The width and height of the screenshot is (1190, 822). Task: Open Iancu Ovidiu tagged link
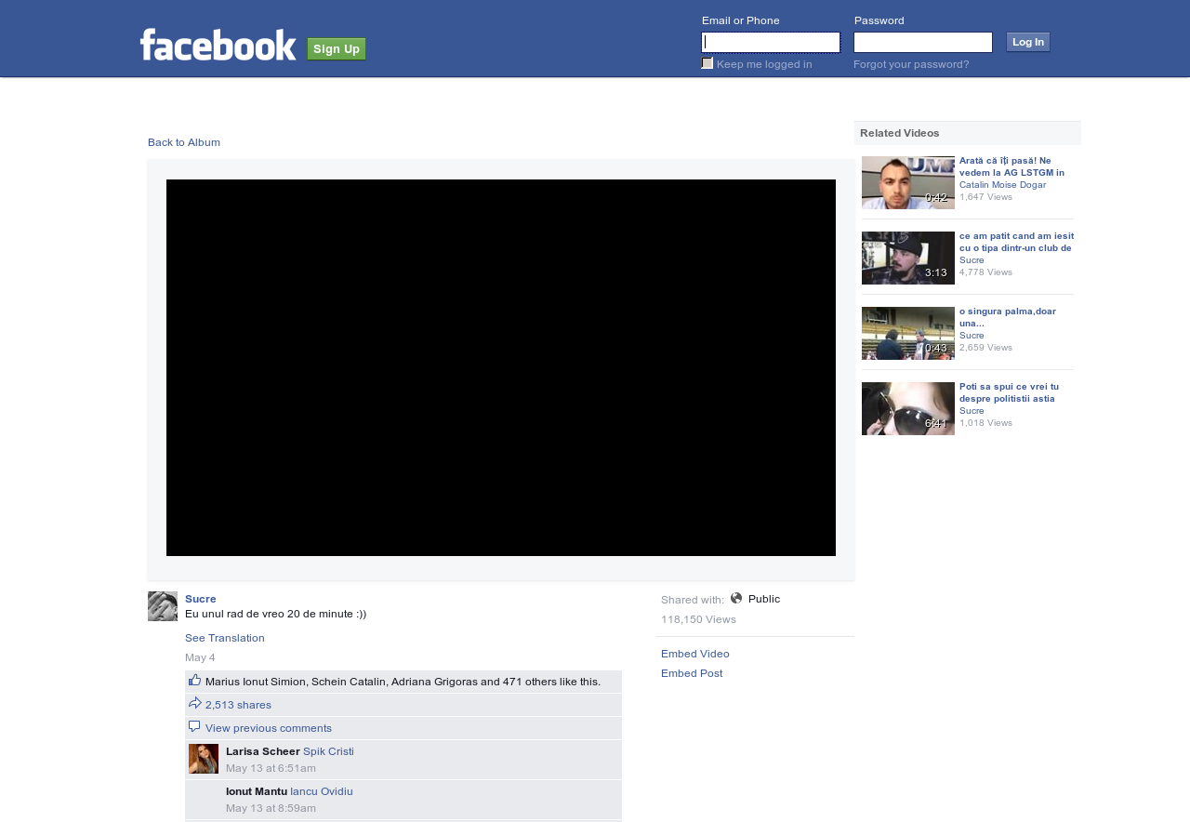click(x=322, y=791)
